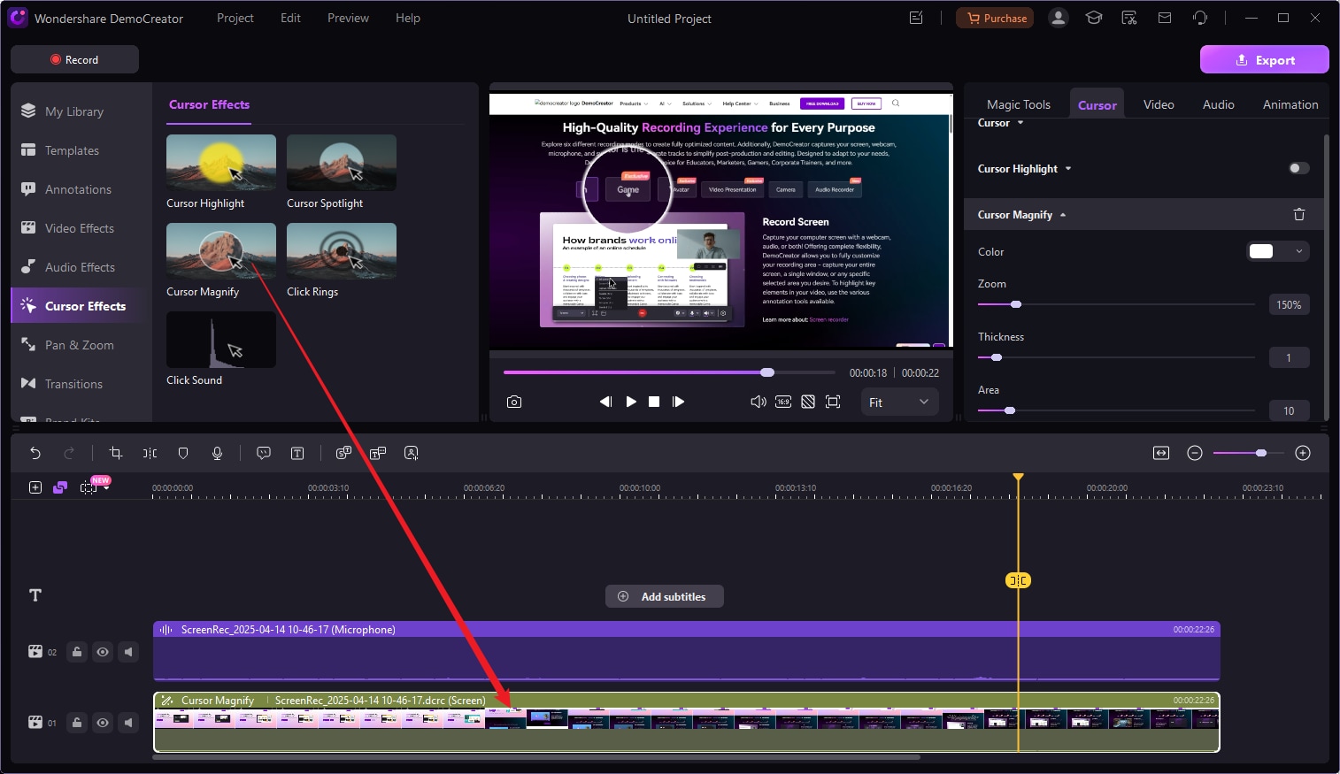Click the aspect ratio 16:9 icon
The height and width of the screenshot is (774, 1340).
(x=783, y=402)
